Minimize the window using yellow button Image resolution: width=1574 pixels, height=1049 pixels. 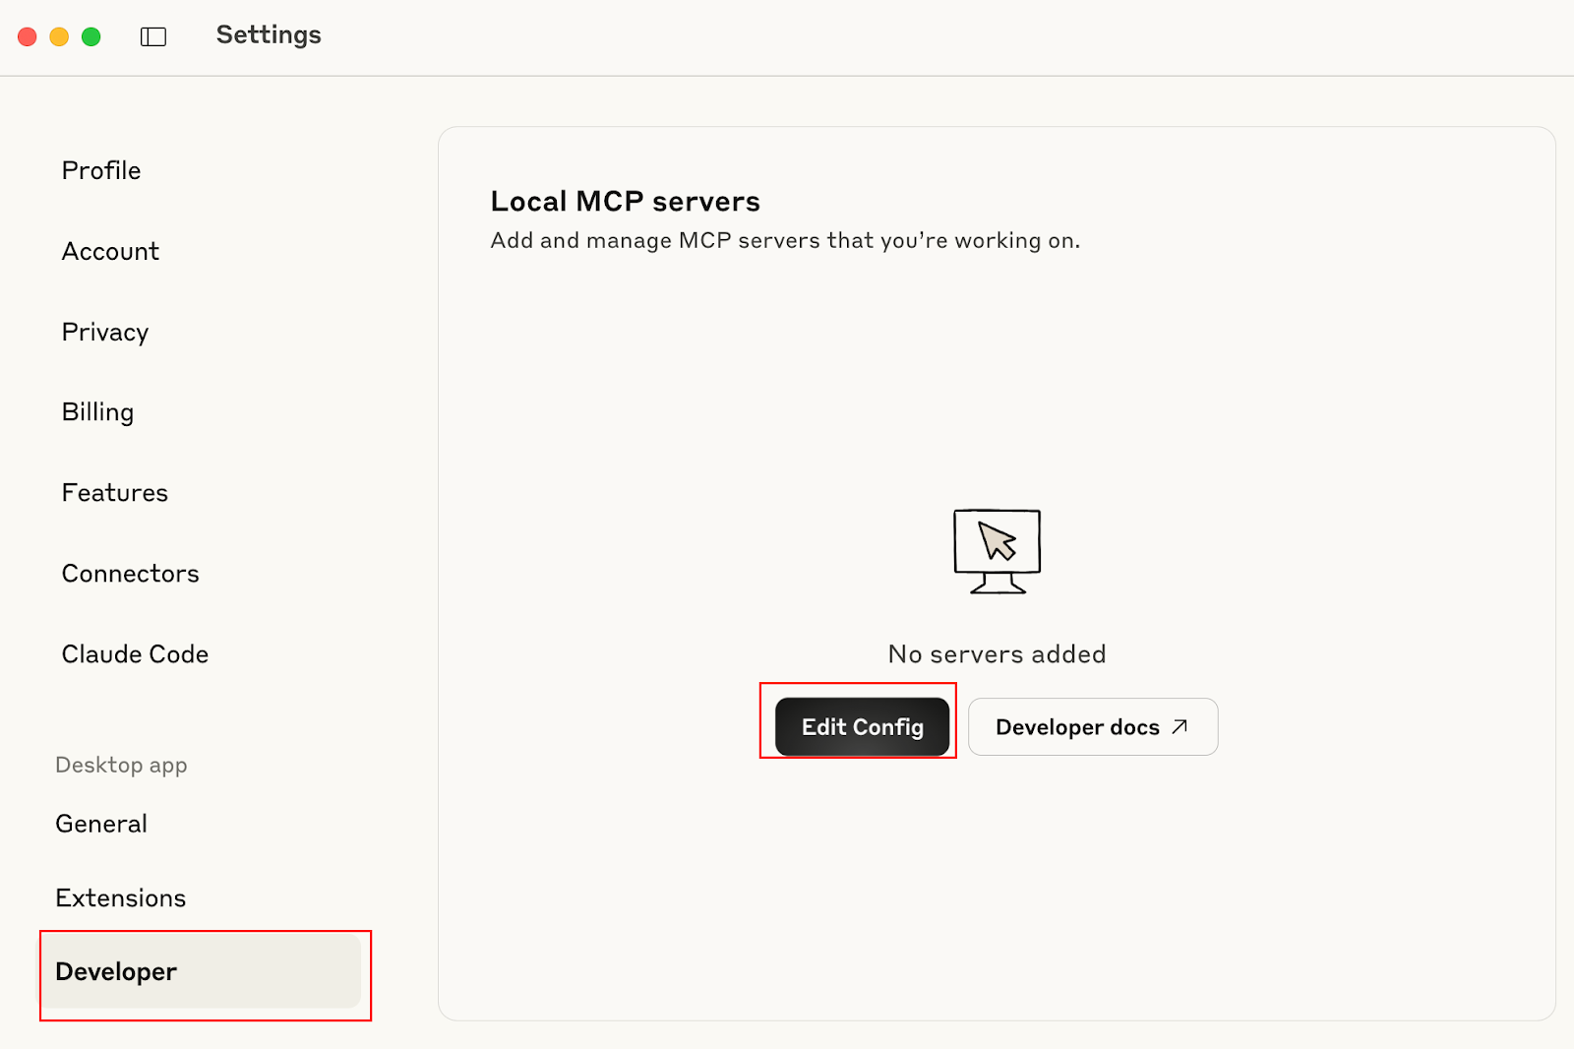point(59,36)
